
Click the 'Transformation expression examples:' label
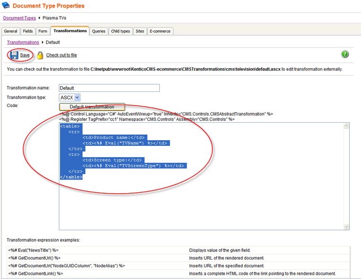coord(43,240)
